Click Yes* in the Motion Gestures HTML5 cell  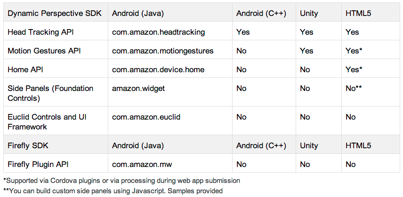[x=354, y=51]
